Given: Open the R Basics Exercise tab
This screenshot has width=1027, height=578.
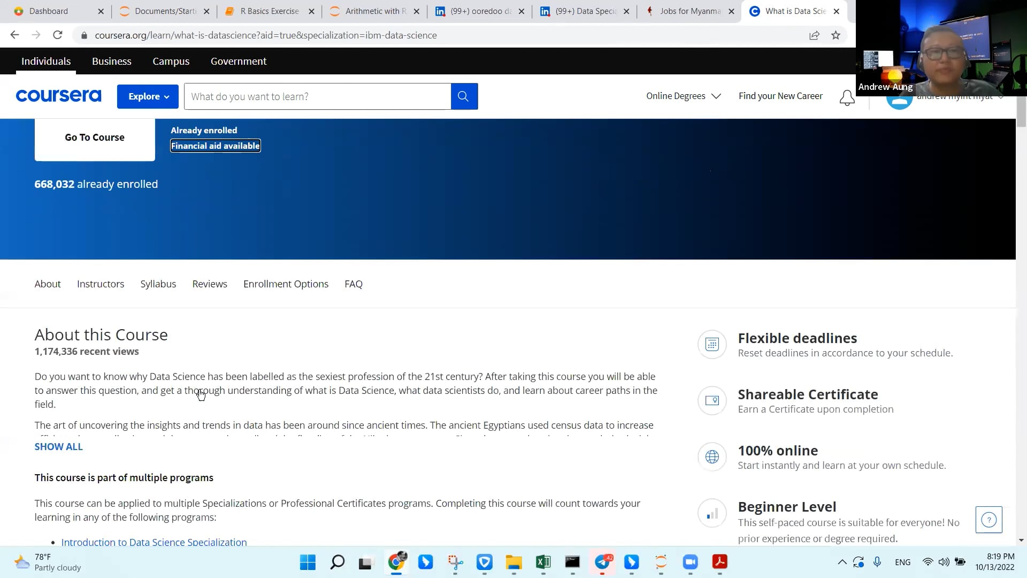Looking at the screenshot, I should [x=269, y=11].
